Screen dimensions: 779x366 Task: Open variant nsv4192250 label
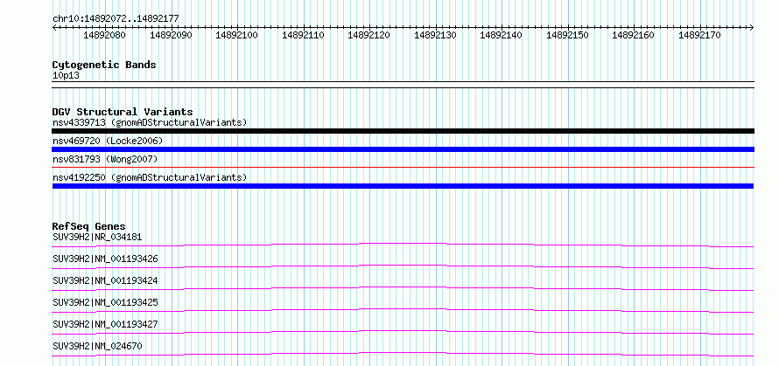[150, 177]
